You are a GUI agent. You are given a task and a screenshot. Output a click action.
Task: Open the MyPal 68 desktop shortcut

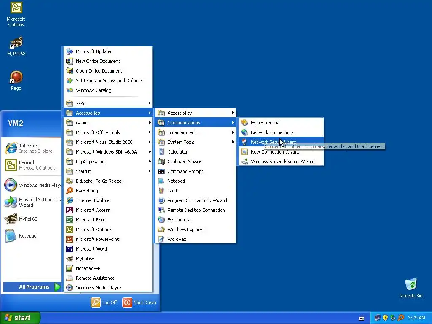[x=16, y=46]
